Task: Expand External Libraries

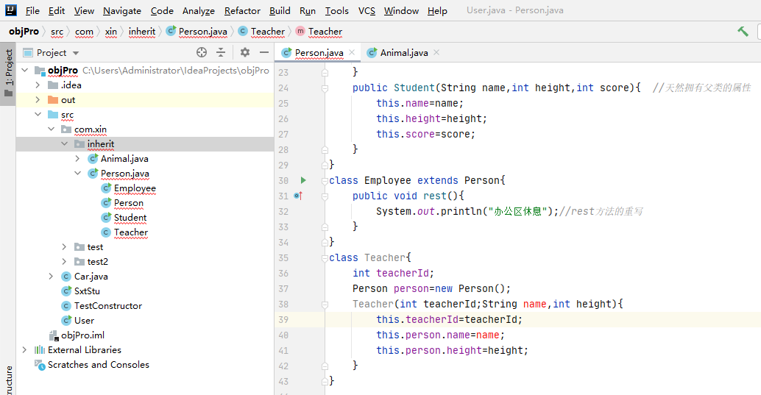Action: [x=25, y=350]
